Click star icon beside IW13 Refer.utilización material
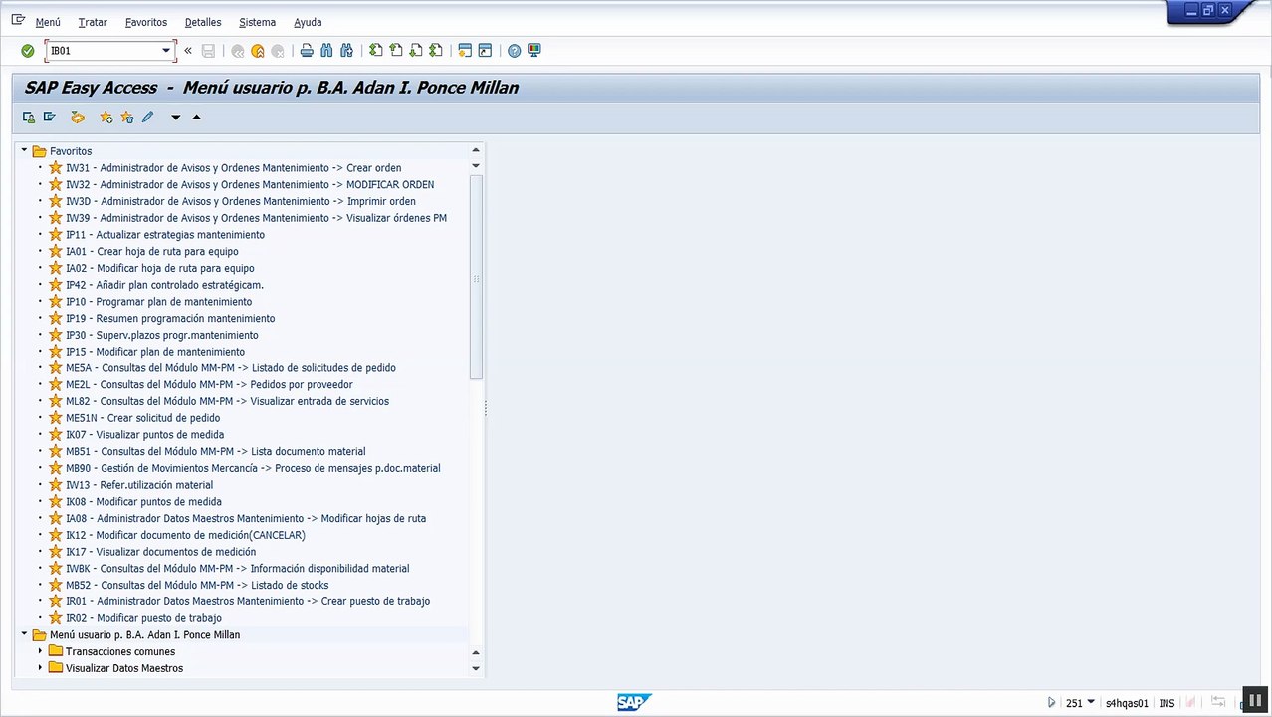1272x717 pixels. pos(56,485)
